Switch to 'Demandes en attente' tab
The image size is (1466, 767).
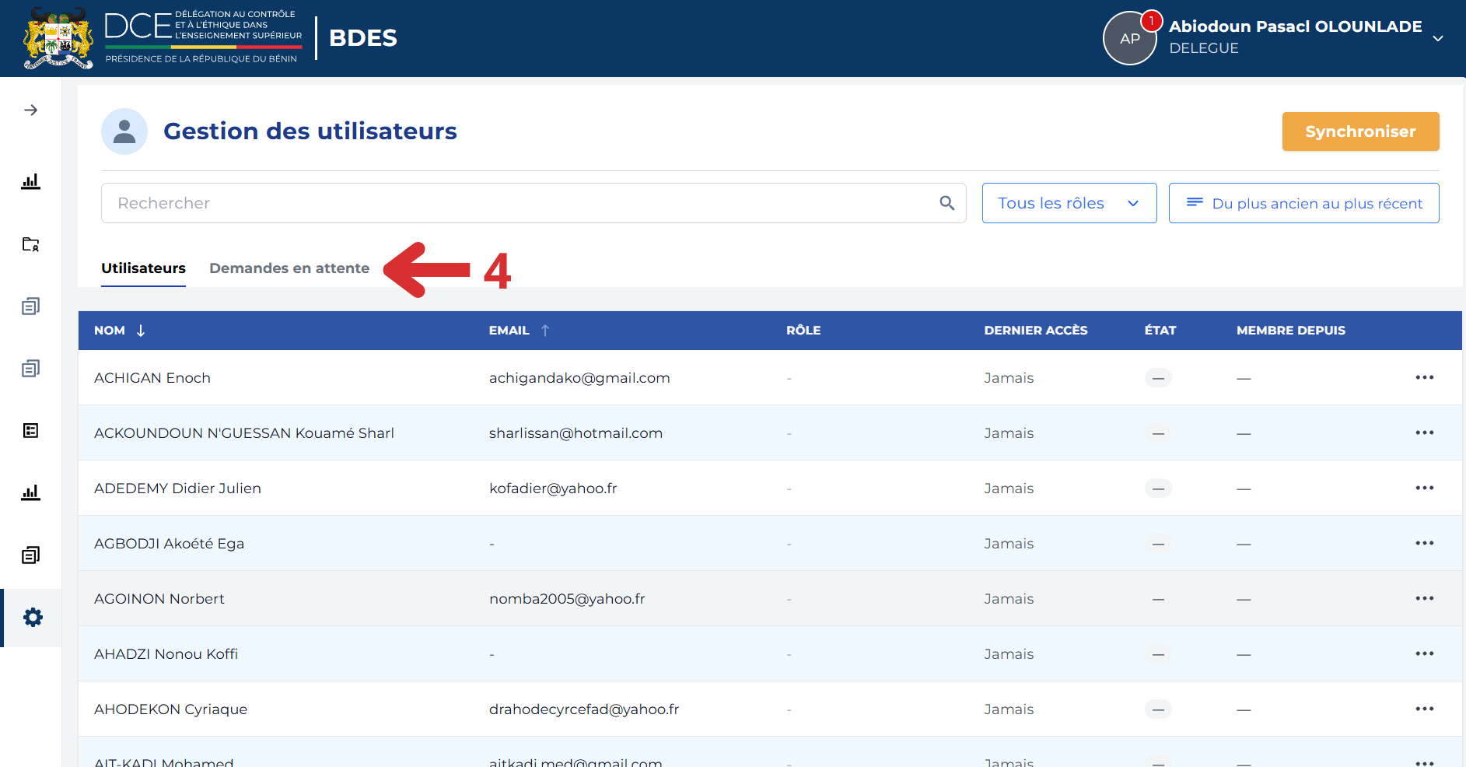click(x=289, y=268)
